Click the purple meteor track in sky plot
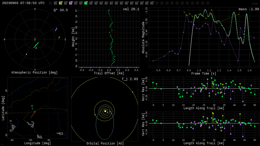This screenshot has height=146, width=260. tap(56, 29)
